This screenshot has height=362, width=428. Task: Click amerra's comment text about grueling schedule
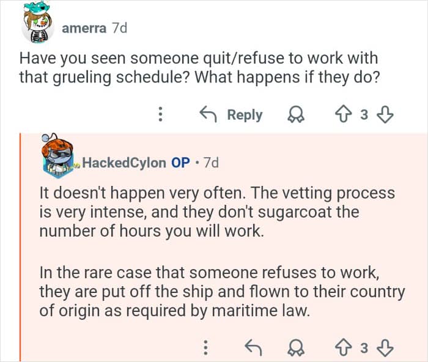tap(199, 68)
